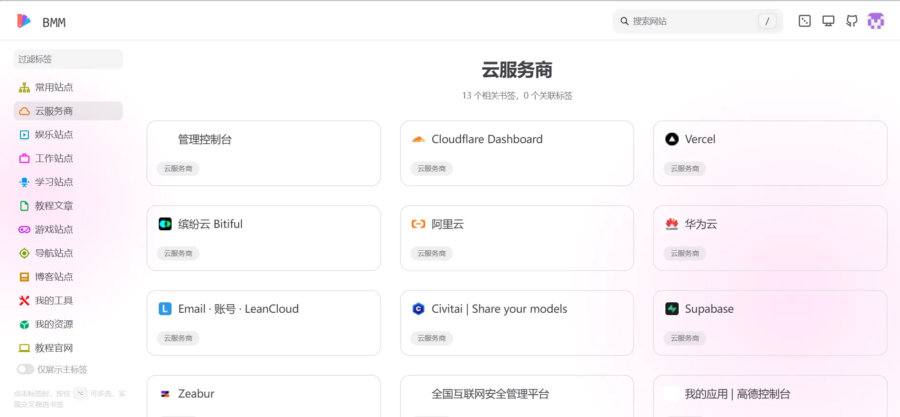This screenshot has width=900, height=417.
Task: Click the 导航站点 target icon
Action: [24, 253]
